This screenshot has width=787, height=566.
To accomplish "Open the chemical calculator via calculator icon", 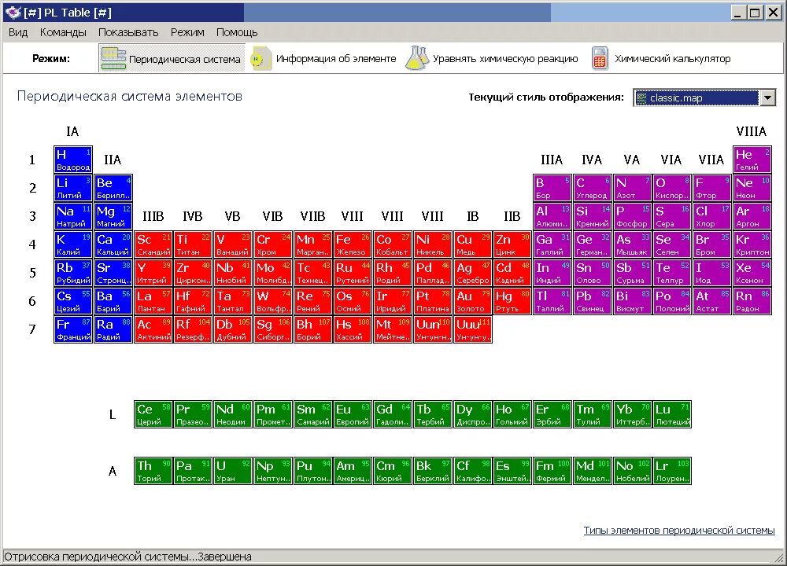I will pos(600,58).
